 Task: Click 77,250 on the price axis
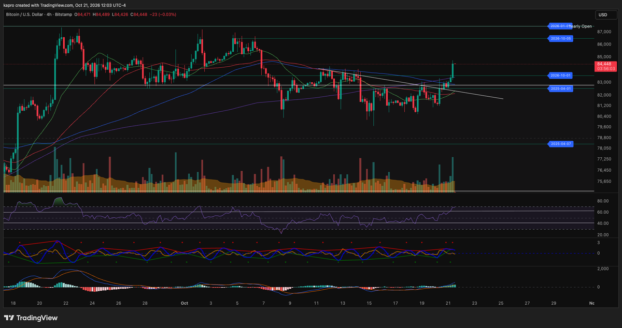(x=604, y=159)
